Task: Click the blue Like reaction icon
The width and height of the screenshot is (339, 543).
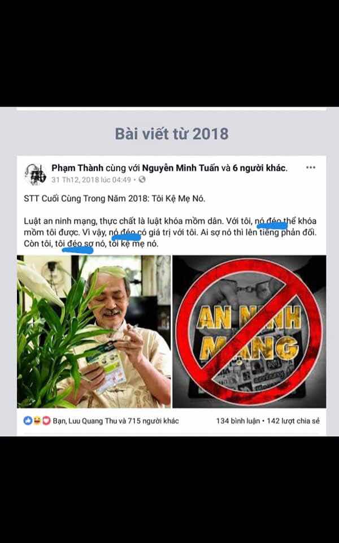Action: (x=28, y=420)
